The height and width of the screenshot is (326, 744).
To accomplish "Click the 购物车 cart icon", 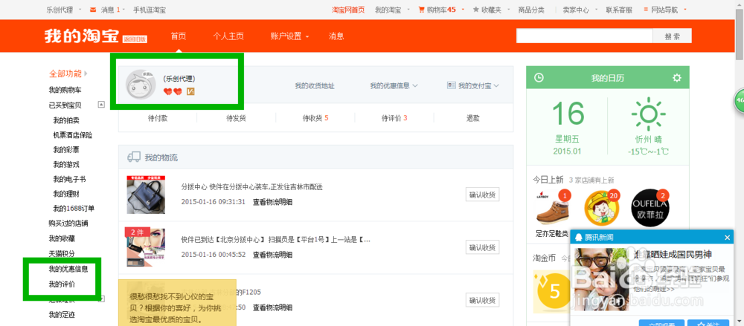I will coord(421,10).
